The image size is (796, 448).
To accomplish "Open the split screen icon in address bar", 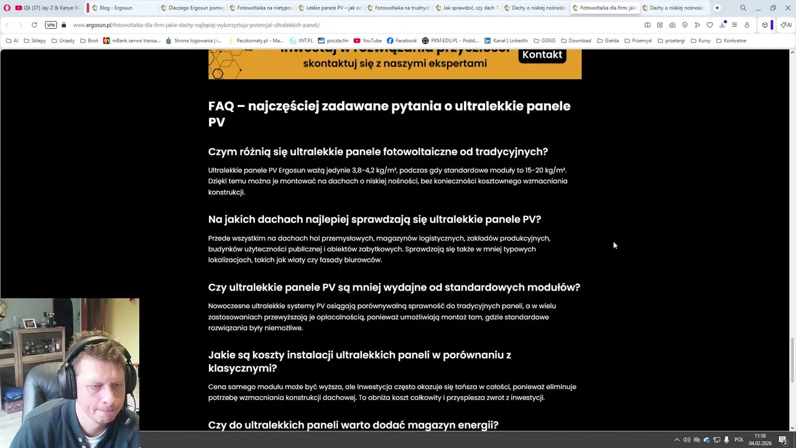I will click(647, 25).
